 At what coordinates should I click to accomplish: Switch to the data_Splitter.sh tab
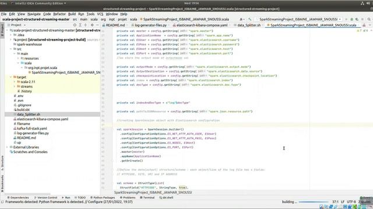[247, 25]
